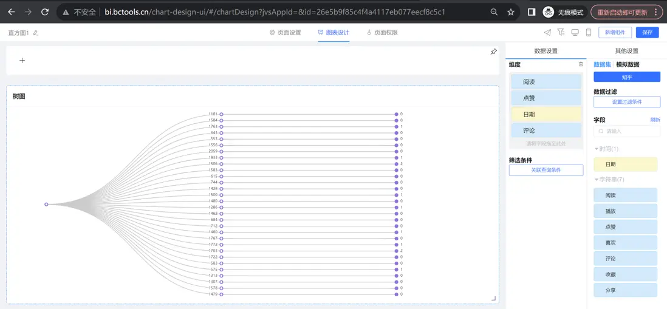Switch to the 其他设置 panel tab
Image resolution: width=667 pixels, height=309 pixels.
[626, 51]
